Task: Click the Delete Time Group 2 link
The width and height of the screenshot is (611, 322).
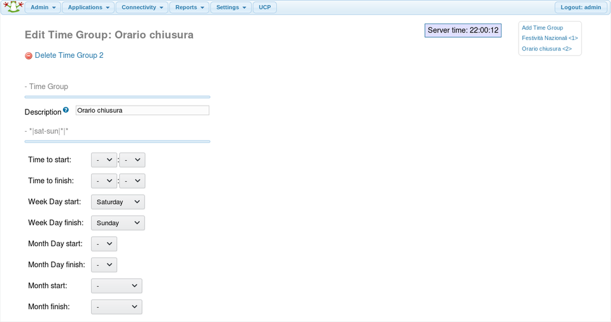Action: coord(69,55)
